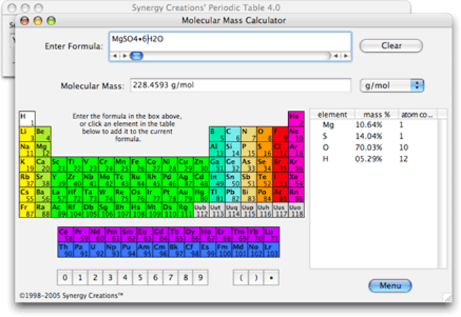Insert an opening parenthesis

pyautogui.click(x=241, y=277)
